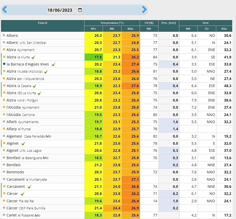236x219 pixels.
Task: Sort by temperature Màx column header
Action: click(x=131, y=29)
